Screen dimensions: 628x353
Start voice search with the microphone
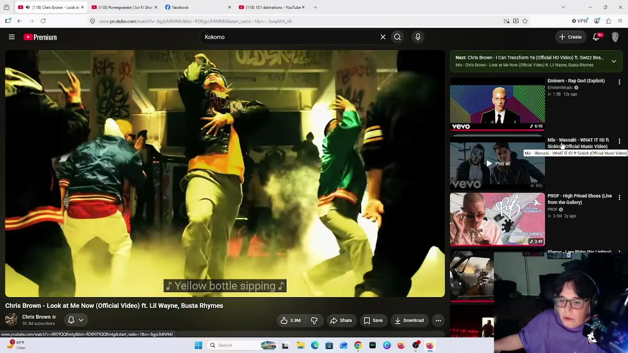[x=418, y=37]
